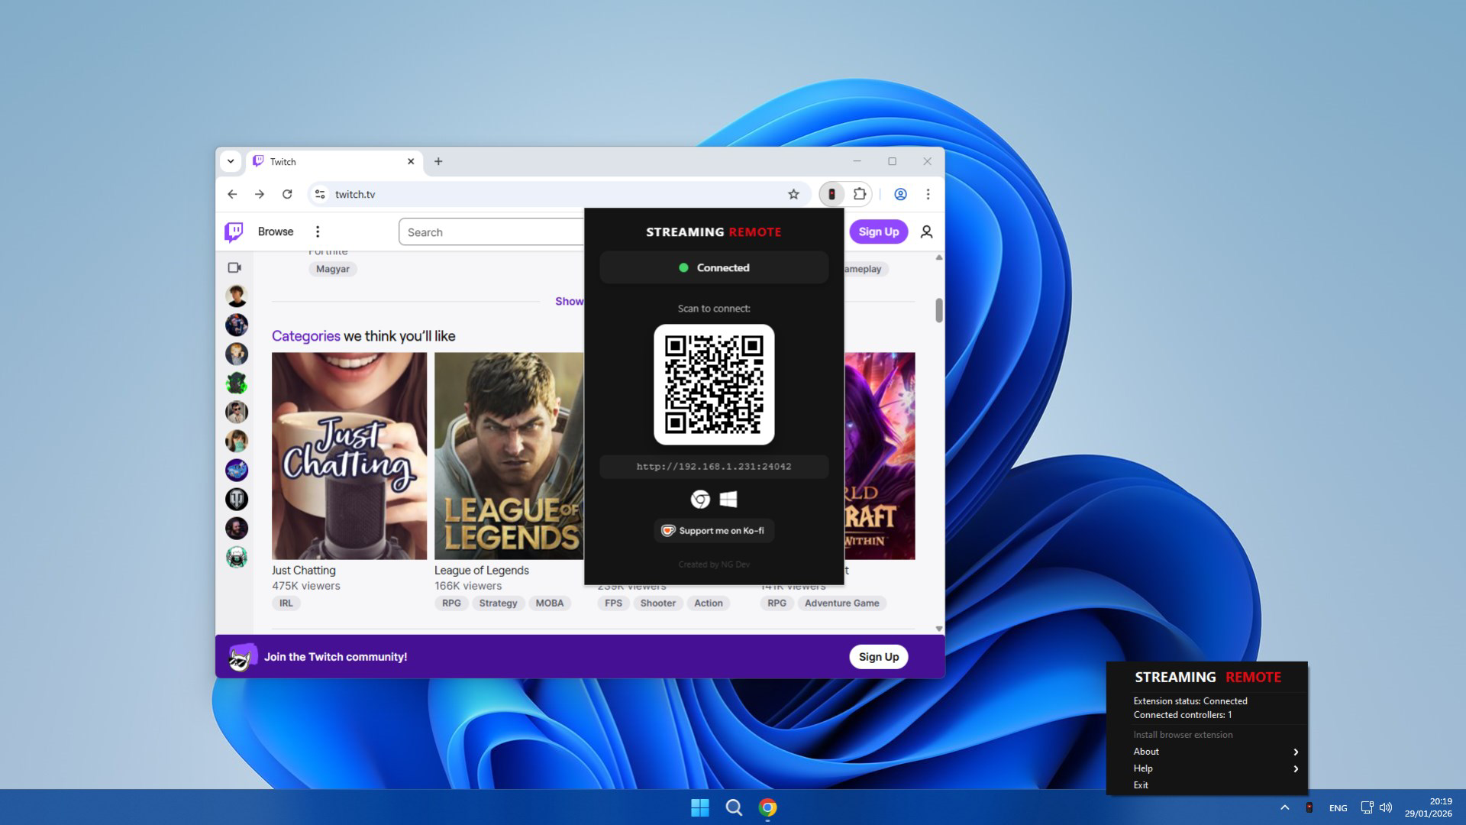Click the Twitch search field

[492, 232]
